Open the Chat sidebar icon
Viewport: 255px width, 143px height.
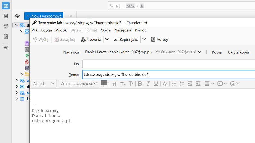6,47
